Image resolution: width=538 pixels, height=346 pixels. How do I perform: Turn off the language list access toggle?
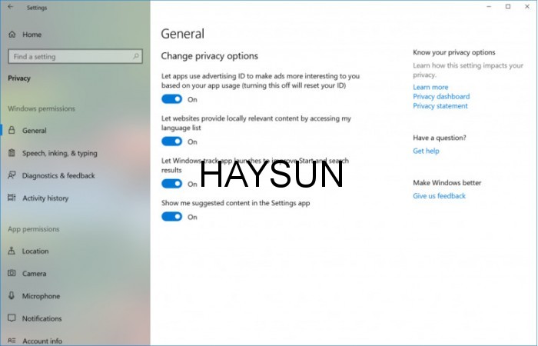tap(171, 141)
